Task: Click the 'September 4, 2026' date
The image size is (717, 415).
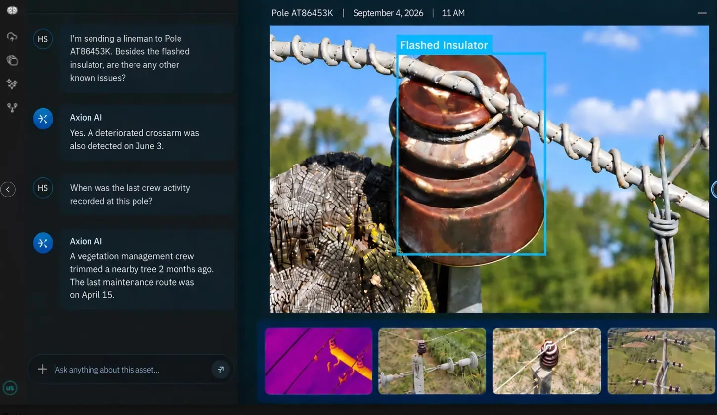Action: [x=388, y=13]
